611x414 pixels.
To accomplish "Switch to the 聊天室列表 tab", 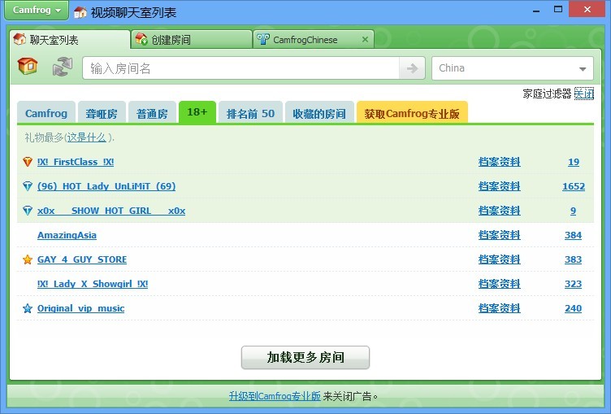I will 70,39.
